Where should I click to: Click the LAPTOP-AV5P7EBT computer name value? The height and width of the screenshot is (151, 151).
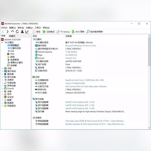[73, 61]
